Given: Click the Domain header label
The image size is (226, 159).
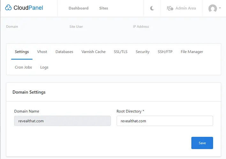Looking at the screenshot, I should tap(12, 27).
